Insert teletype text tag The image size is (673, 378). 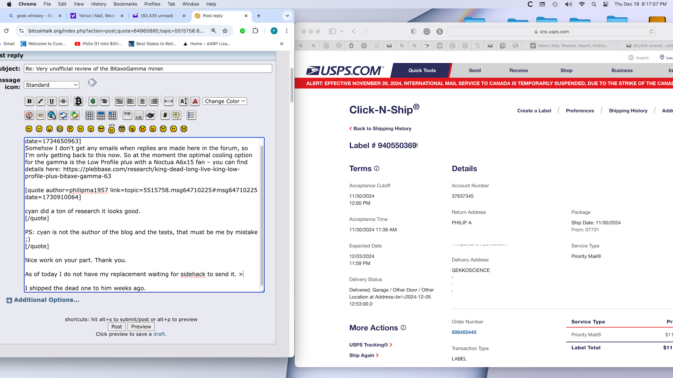coord(150,115)
